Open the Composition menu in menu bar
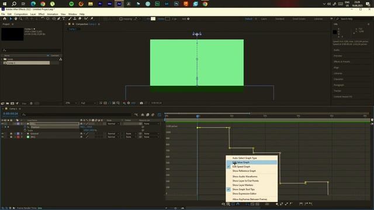374x210 pixels. point(21,14)
